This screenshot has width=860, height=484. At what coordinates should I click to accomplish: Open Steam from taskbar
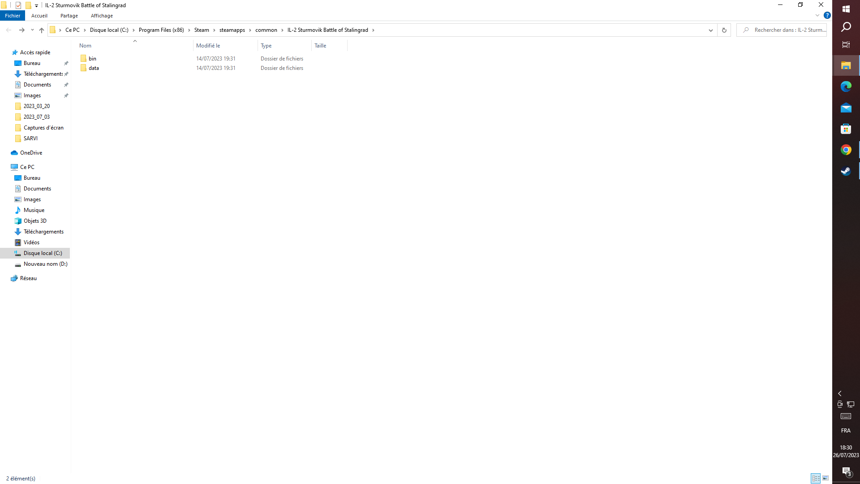[x=846, y=171]
